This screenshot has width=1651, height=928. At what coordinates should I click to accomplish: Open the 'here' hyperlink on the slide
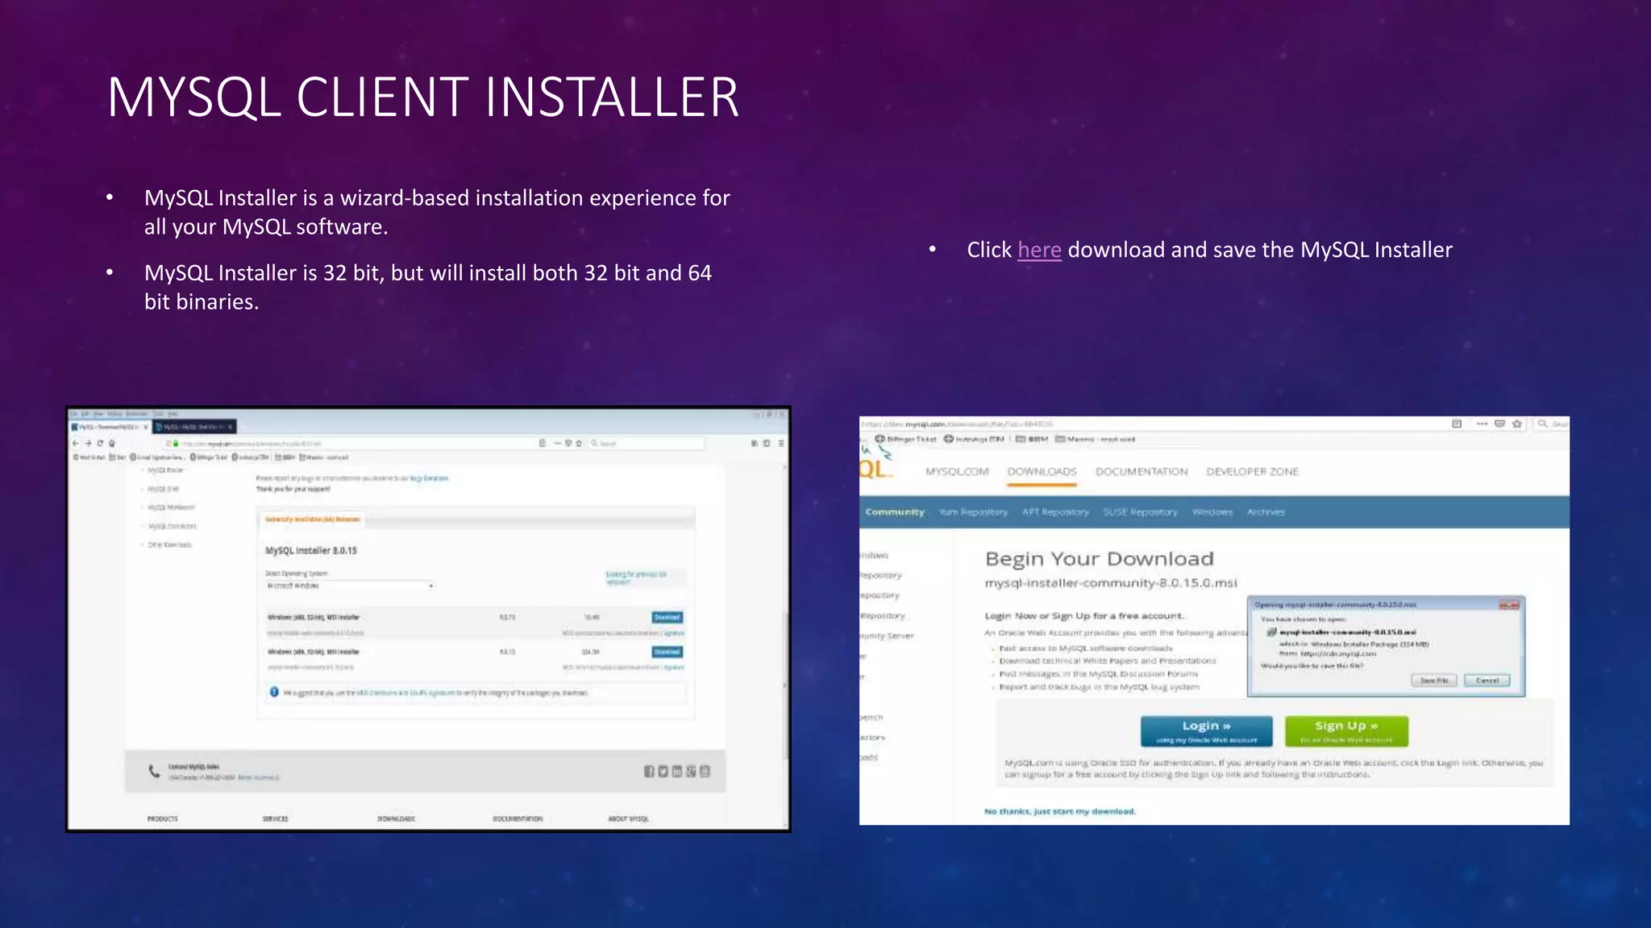point(1039,251)
